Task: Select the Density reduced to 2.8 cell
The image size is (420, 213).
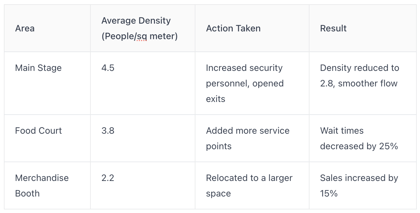Action: click(x=363, y=83)
